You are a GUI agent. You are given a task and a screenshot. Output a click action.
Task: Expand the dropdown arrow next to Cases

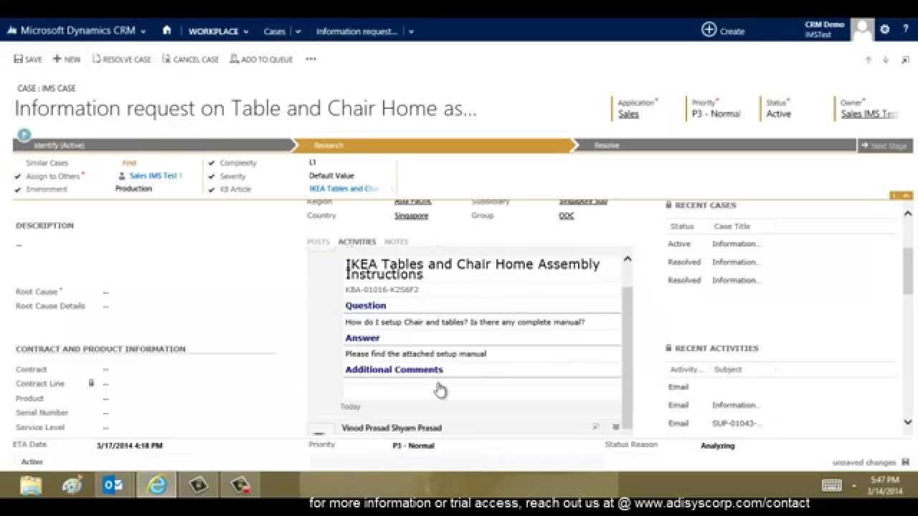[298, 32]
